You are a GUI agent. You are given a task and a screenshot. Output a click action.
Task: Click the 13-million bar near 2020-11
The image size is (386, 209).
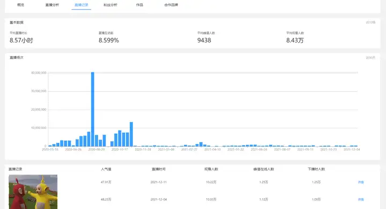click(131, 134)
